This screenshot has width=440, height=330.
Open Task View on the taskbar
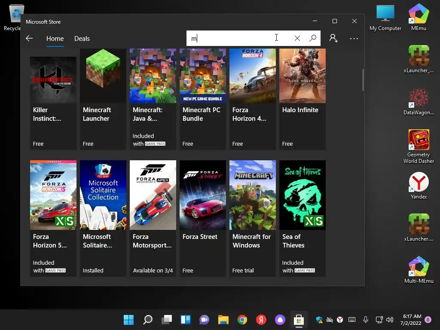click(x=167, y=320)
